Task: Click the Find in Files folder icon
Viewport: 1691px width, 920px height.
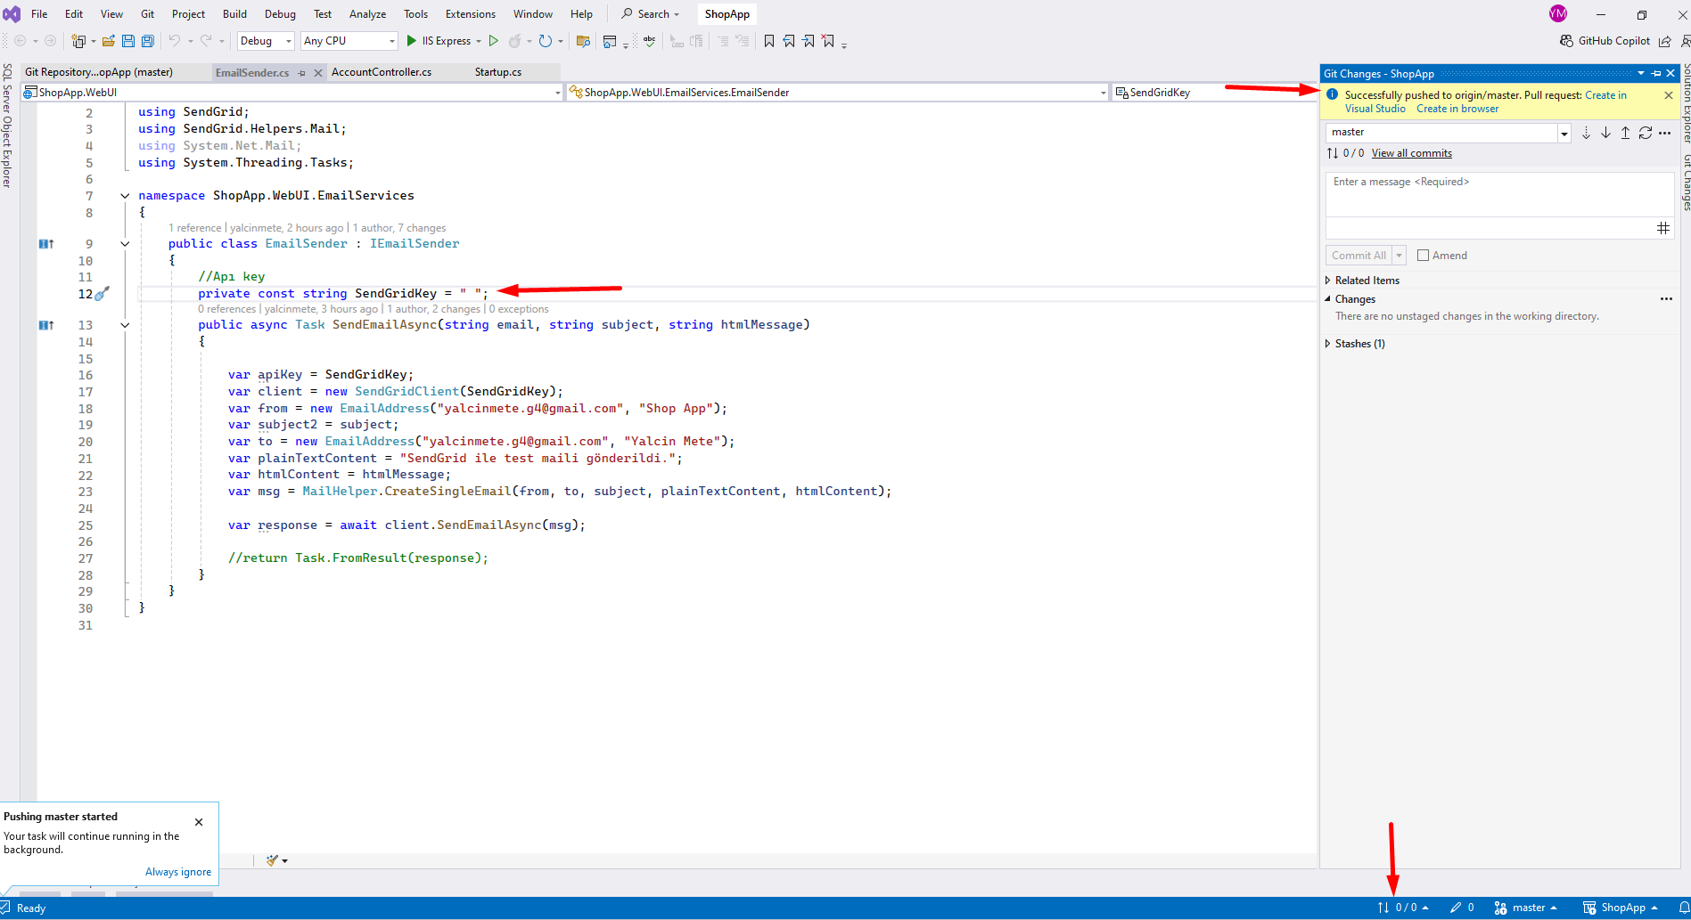Action: pyautogui.click(x=584, y=41)
